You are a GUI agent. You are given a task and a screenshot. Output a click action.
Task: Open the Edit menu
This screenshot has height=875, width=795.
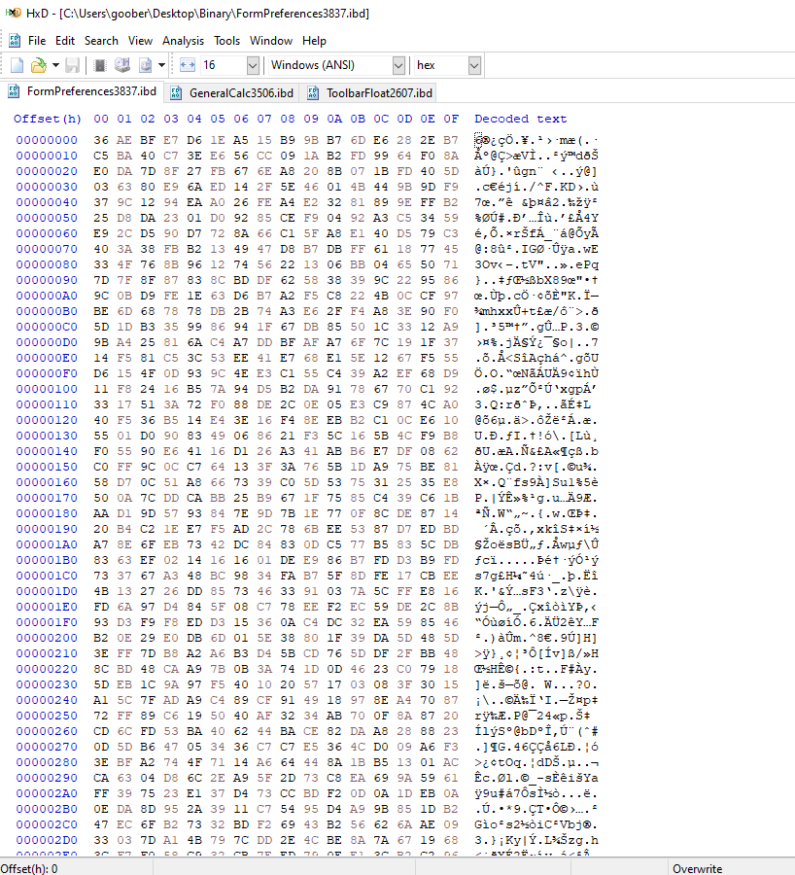(x=65, y=41)
